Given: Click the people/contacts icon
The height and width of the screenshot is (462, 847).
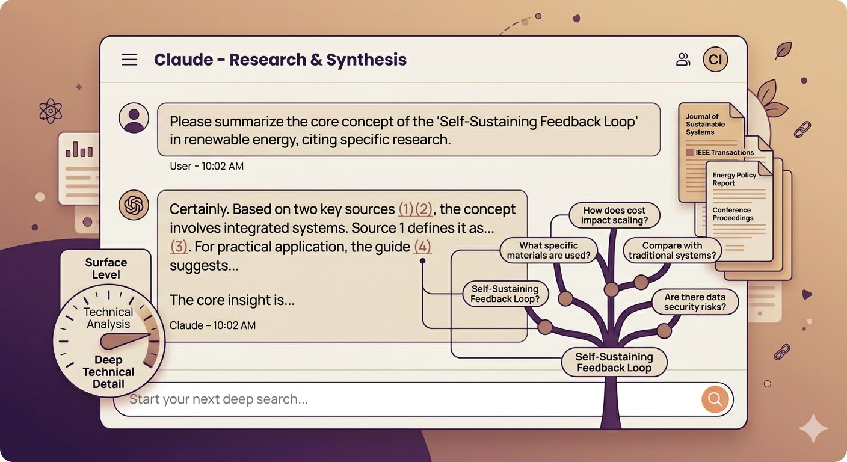Looking at the screenshot, I should (x=683, y=59).
